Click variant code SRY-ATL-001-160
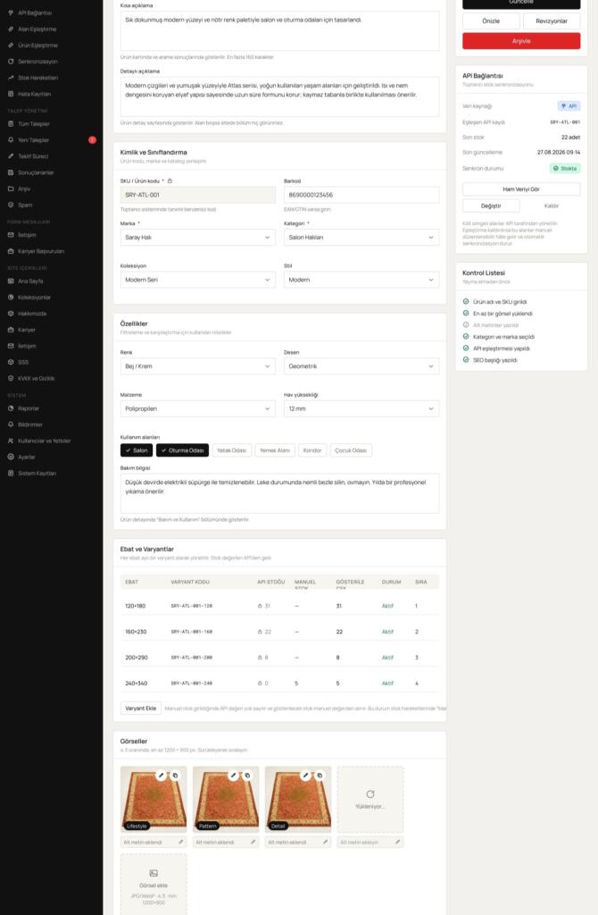The height and width of the screenshot is (915, 598). coord(192,632)
